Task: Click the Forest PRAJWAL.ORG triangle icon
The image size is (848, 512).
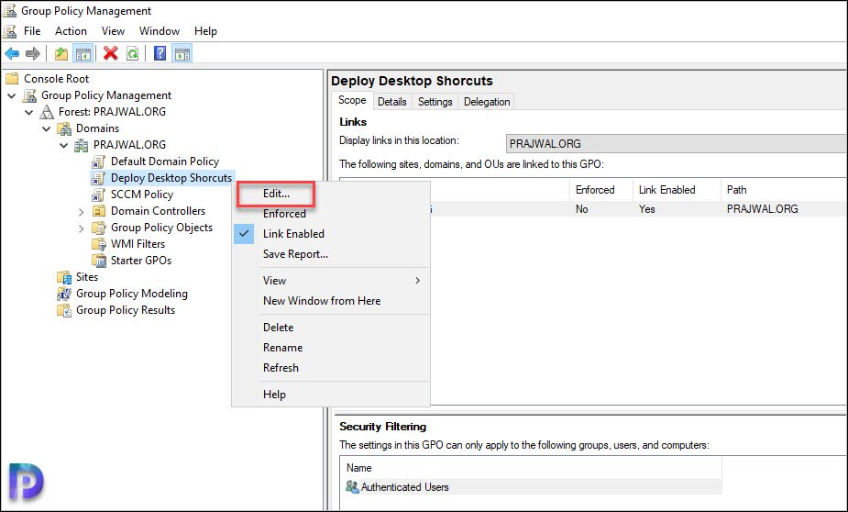Action: (x=47, y=112)
